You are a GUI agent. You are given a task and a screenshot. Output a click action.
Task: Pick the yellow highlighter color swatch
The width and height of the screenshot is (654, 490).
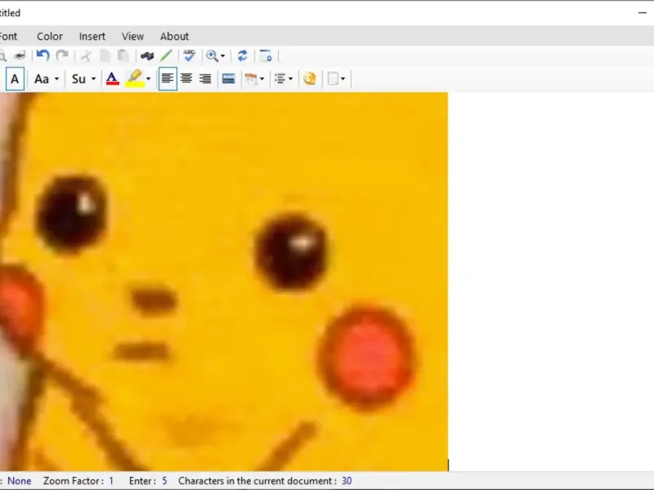[x=134, y=79]
